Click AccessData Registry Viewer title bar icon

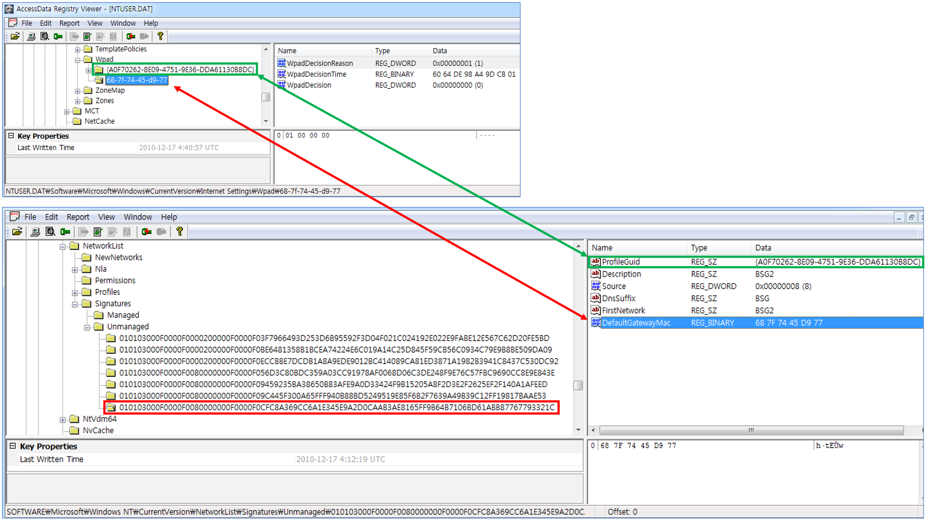tap(9, 9)
